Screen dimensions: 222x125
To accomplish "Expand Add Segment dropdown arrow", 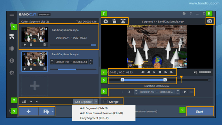I will coord(96,102).
